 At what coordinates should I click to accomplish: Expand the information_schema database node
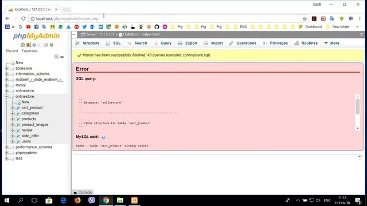6,74
